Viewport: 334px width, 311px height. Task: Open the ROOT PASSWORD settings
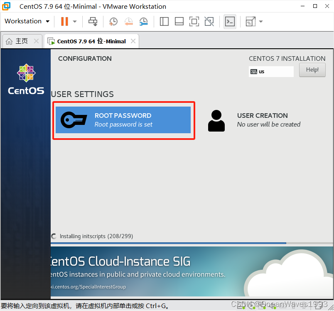click(x=123, y=120)
